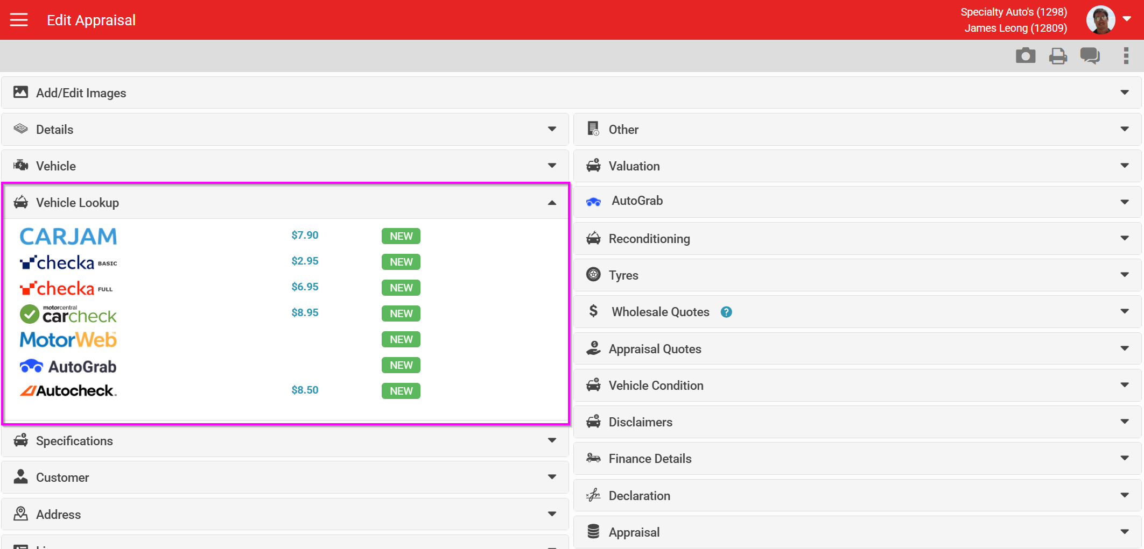Open the hamburger navigation menu

[x=19, y=20]
